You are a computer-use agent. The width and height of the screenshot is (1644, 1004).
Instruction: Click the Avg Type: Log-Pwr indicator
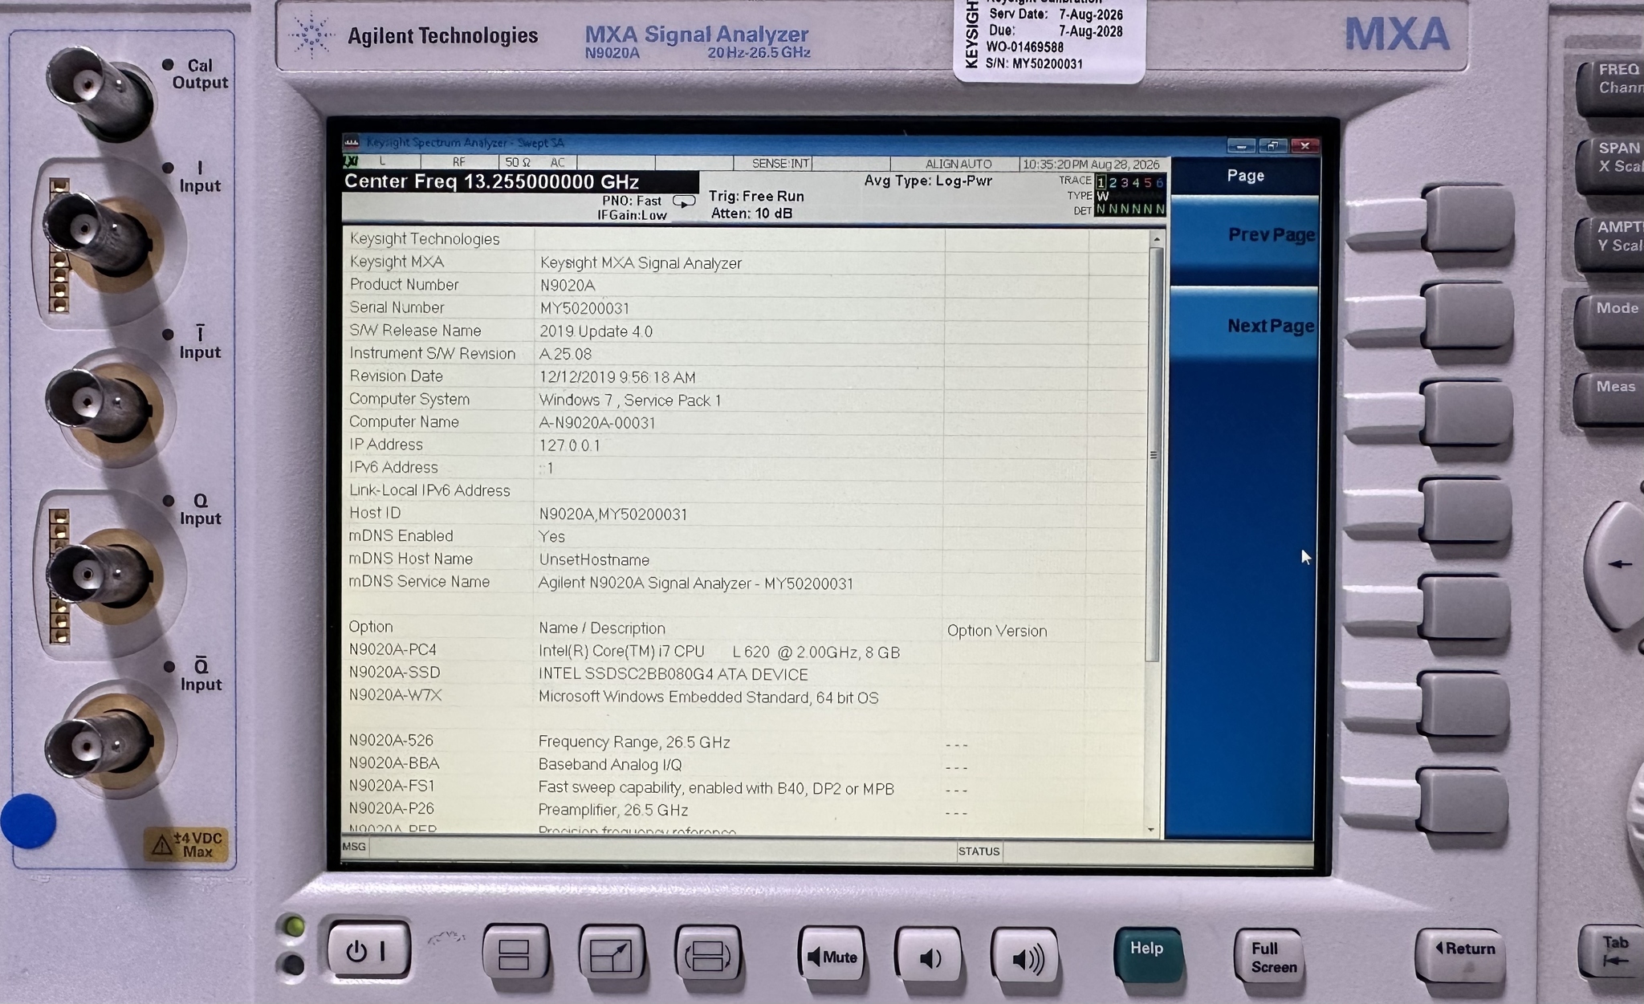[x=928, y=181]
